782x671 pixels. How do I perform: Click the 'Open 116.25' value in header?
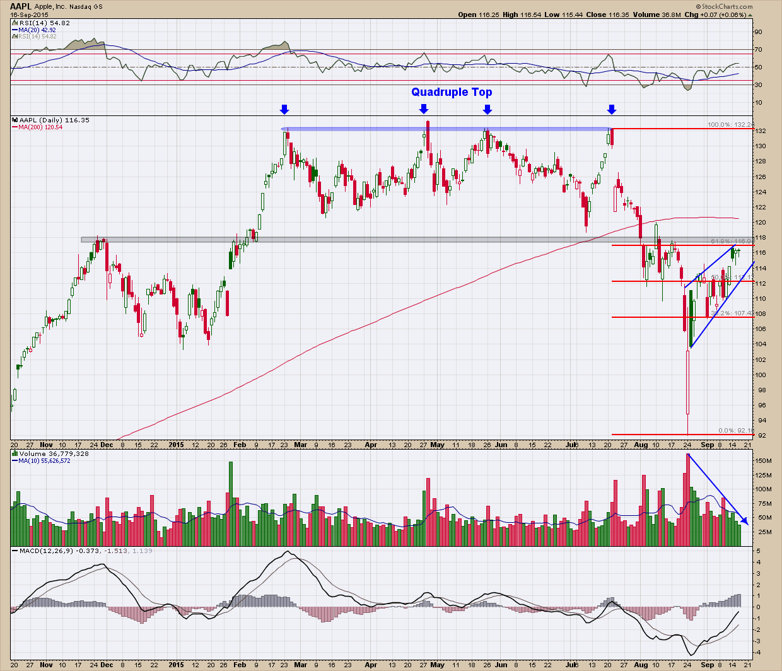click(478, 15)
